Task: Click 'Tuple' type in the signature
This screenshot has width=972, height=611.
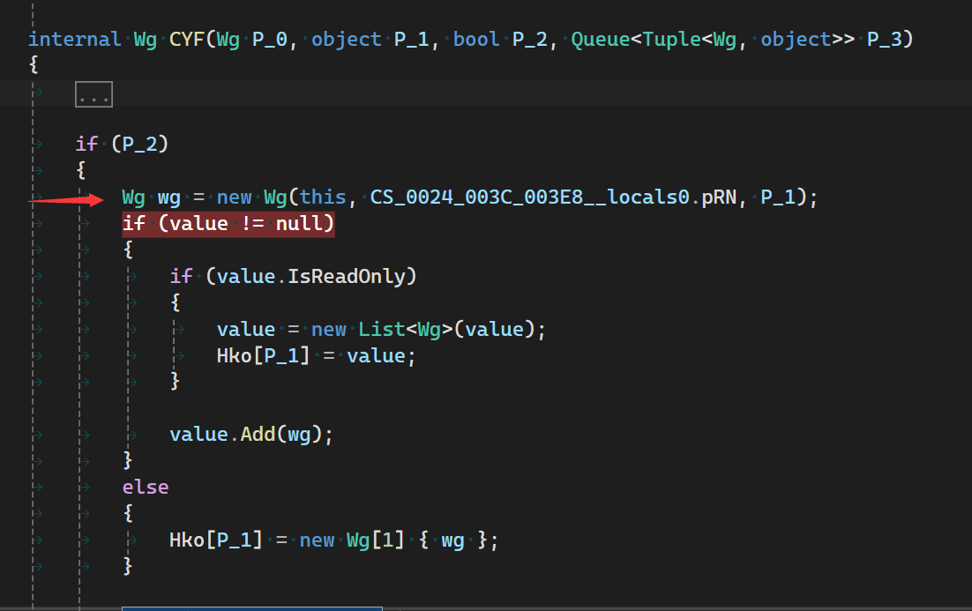Action: pyautogui.click(x=671, y=40)
